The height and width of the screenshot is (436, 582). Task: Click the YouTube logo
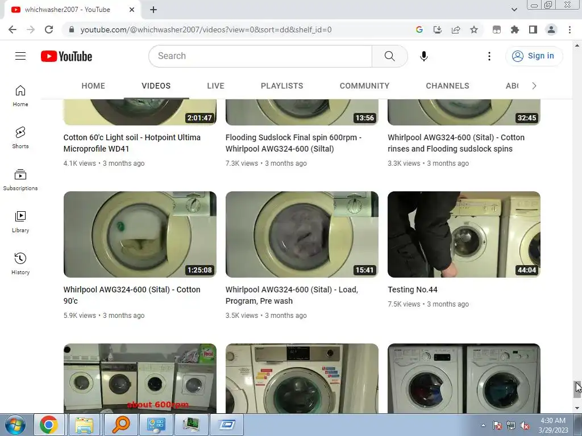pos(66,56)
